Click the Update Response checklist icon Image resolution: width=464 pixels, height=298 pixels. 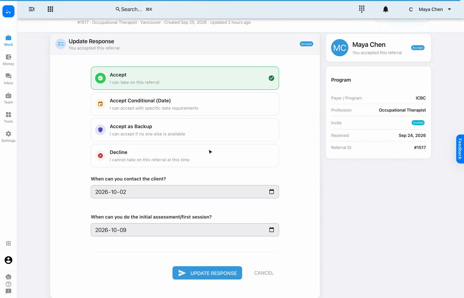click(61, 44)
